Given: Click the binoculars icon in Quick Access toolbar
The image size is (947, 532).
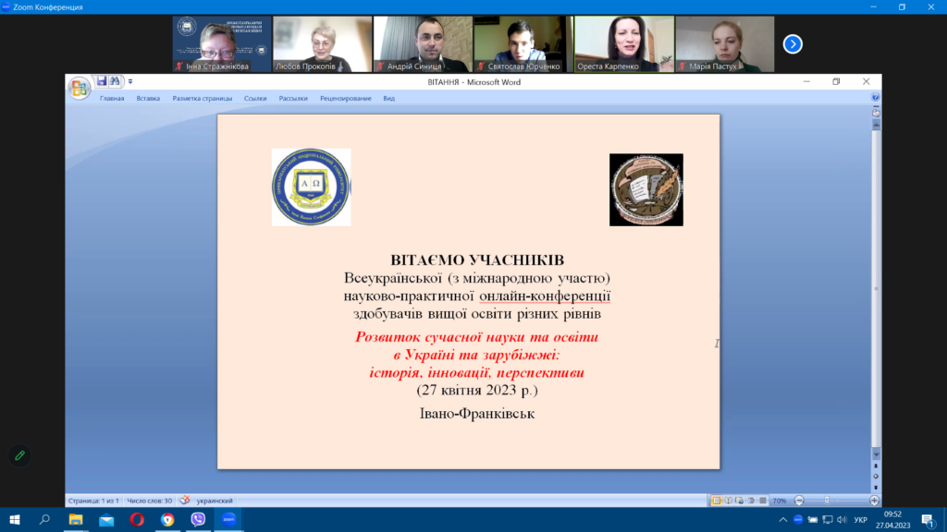Looking at the screenshot, I should tap(116, 81).
